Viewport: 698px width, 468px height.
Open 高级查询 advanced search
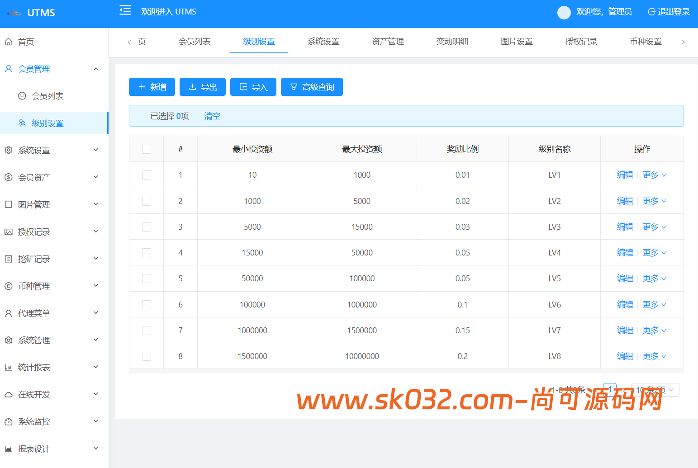(312, 87)
